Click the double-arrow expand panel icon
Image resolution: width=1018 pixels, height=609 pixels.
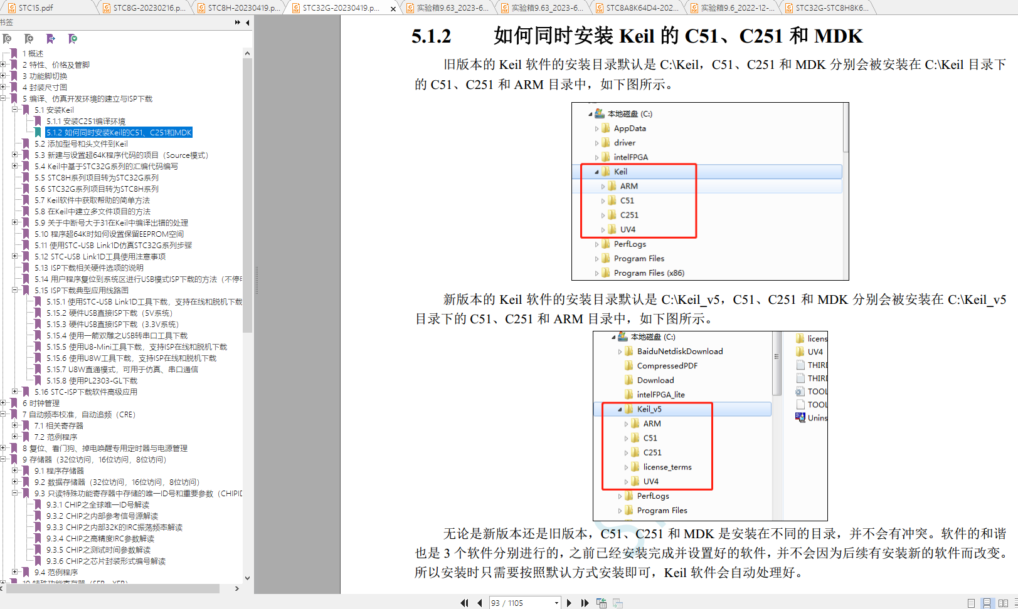(238, 23)
